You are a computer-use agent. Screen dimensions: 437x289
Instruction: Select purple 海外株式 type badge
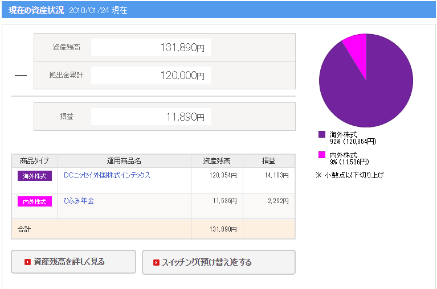35,176
